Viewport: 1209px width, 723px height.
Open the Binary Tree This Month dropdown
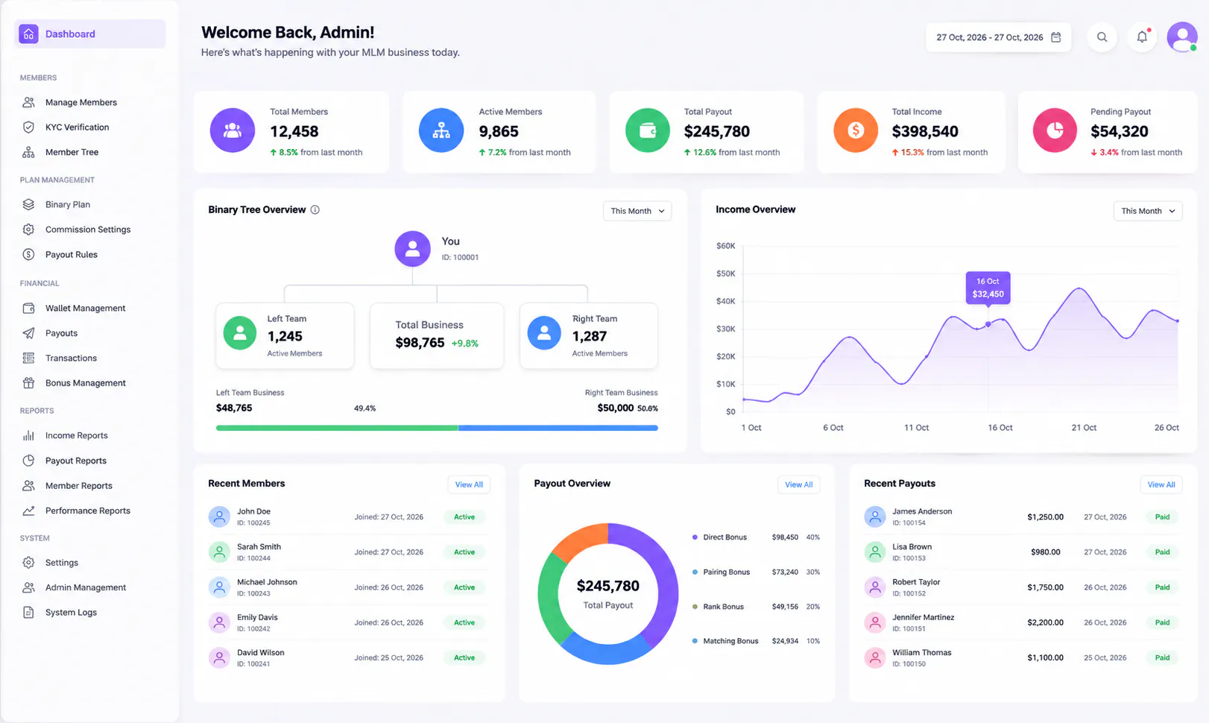point(637,211)
